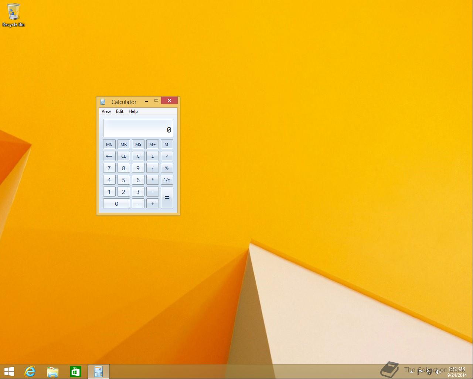
Task: Open the Windows Start button
Action: [9, 372]
